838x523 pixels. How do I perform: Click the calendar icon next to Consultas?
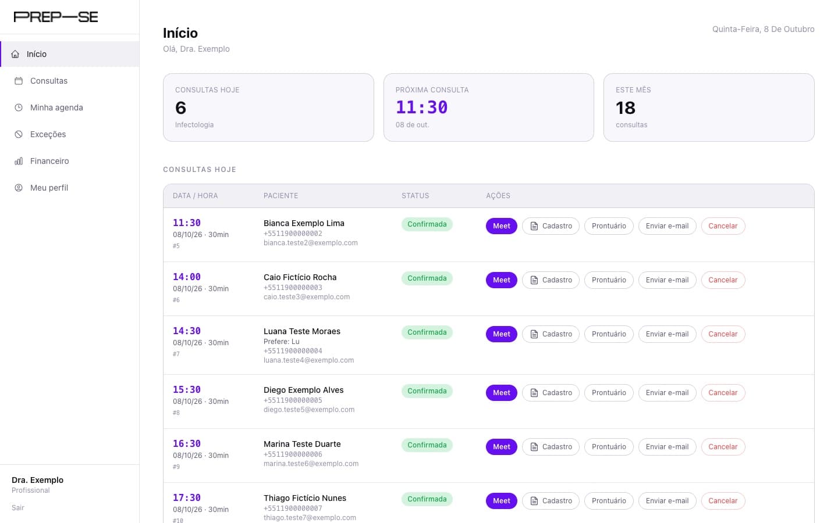(19, 81)
